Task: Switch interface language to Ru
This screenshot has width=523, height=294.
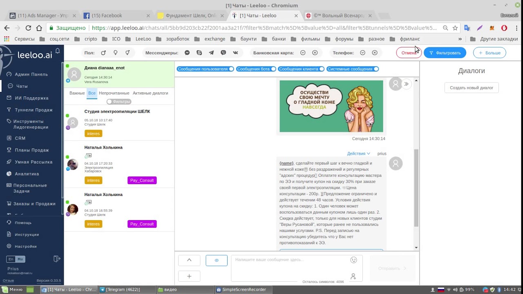Action: tap(20, 259)
